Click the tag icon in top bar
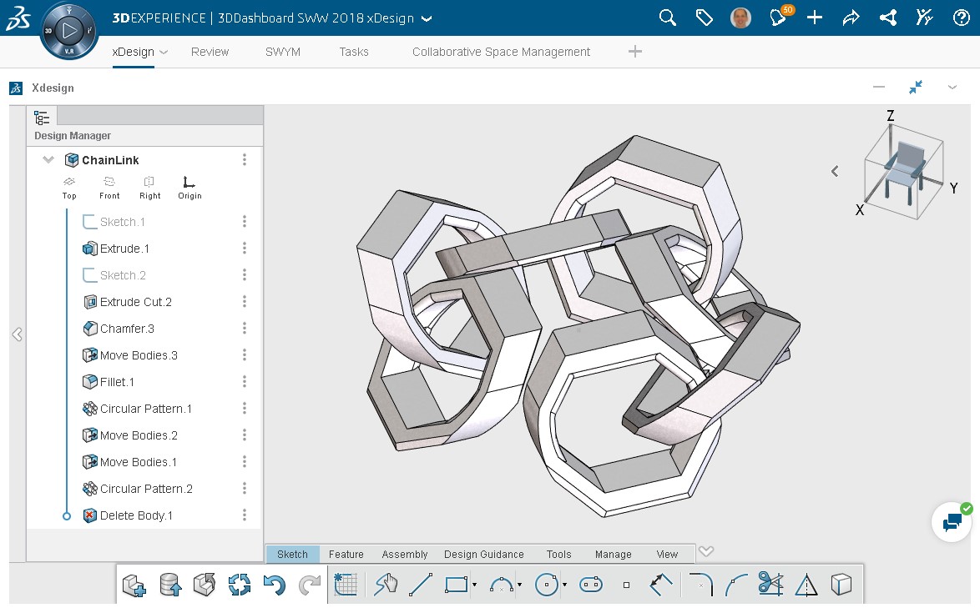Screen dimensions: 980x613 click(705, 18)
